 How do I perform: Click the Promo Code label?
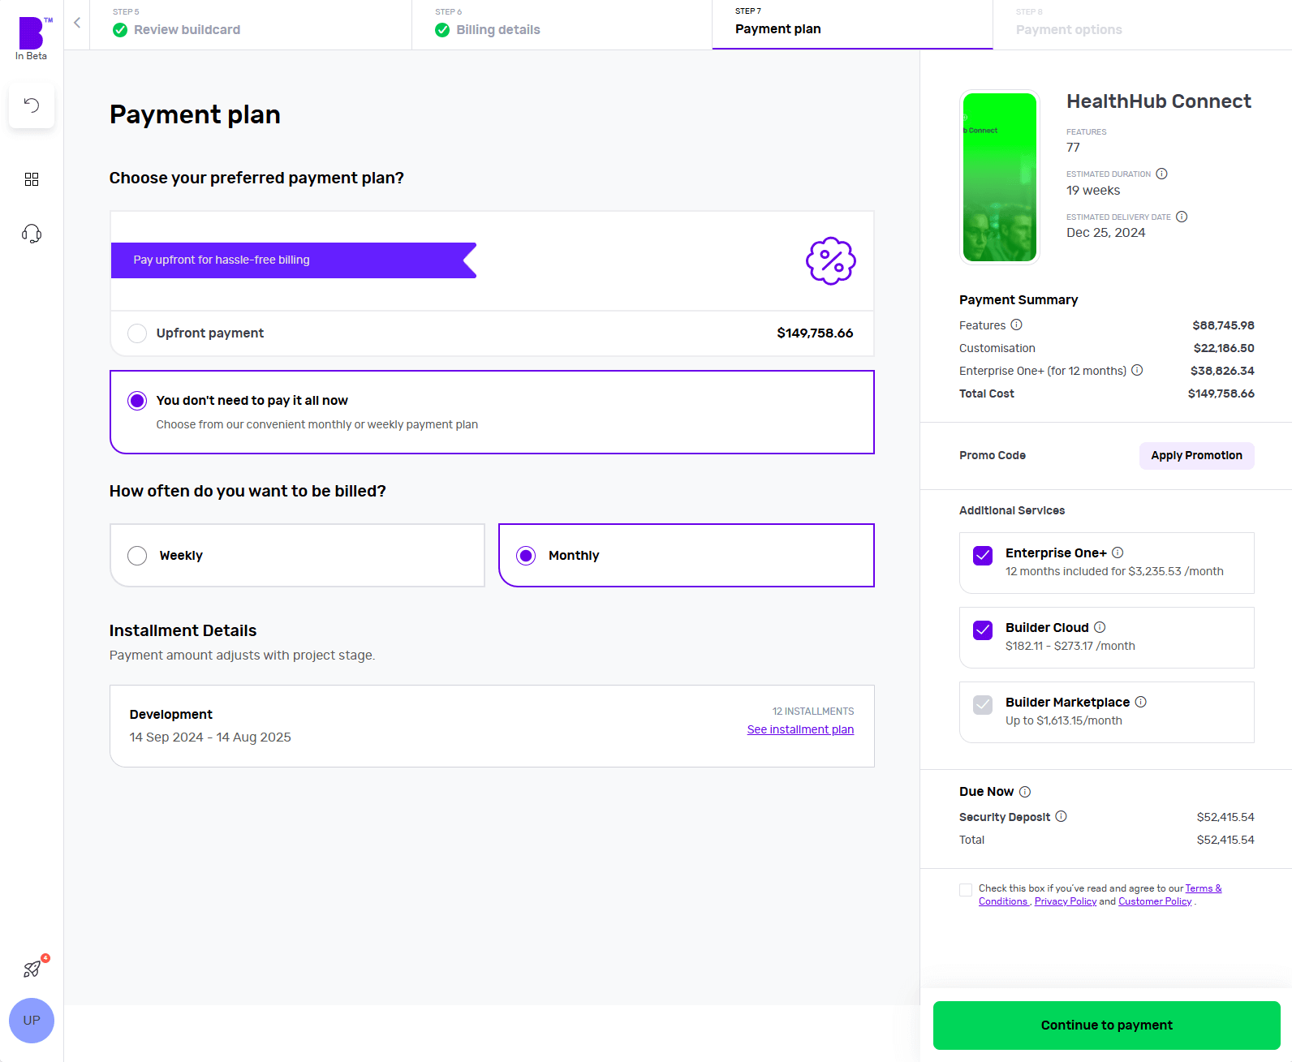tap(993, 455)
